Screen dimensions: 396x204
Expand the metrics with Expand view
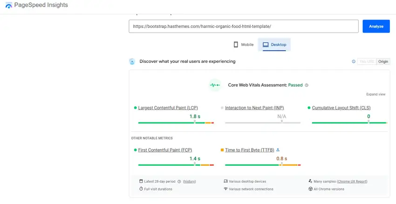376,95
